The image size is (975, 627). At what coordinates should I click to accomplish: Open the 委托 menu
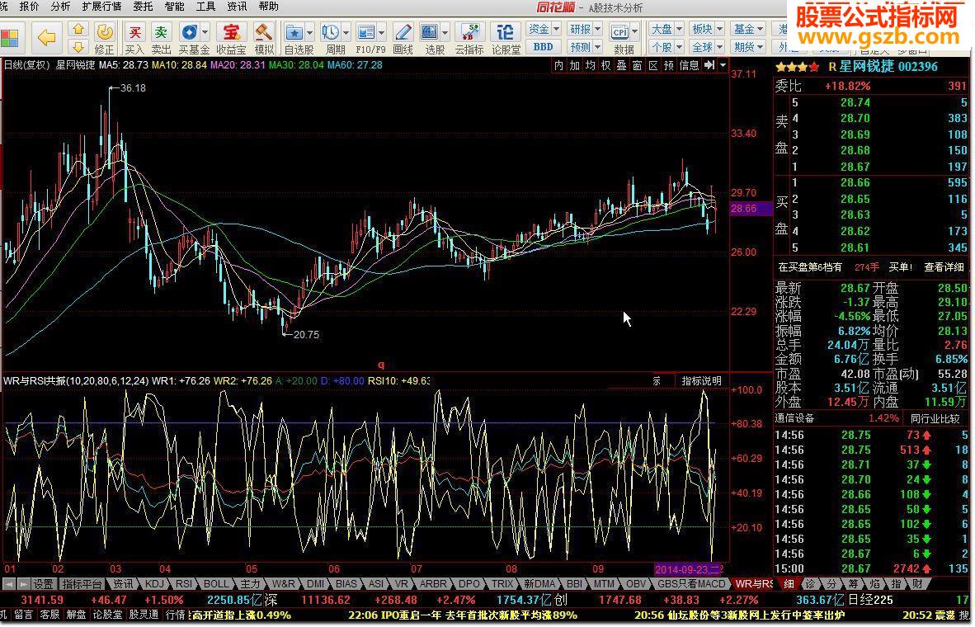pyautogui.click(x=143, y=7)
